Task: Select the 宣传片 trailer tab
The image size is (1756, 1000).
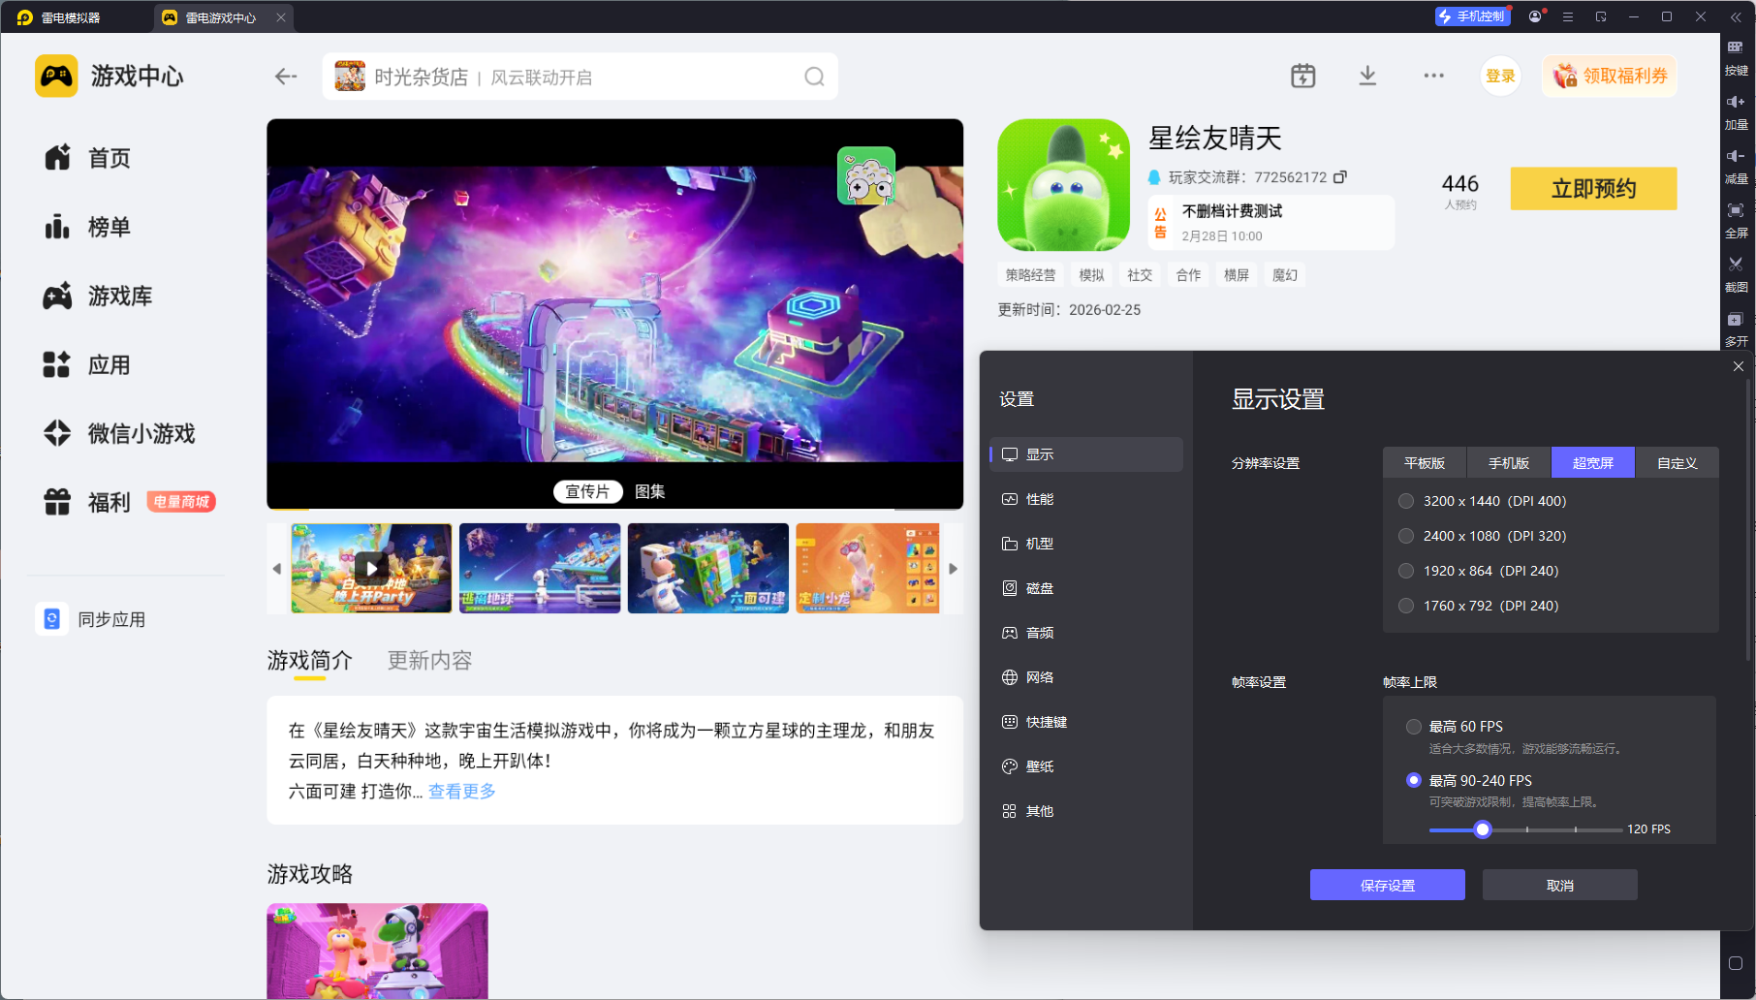Action: [587, 491]
